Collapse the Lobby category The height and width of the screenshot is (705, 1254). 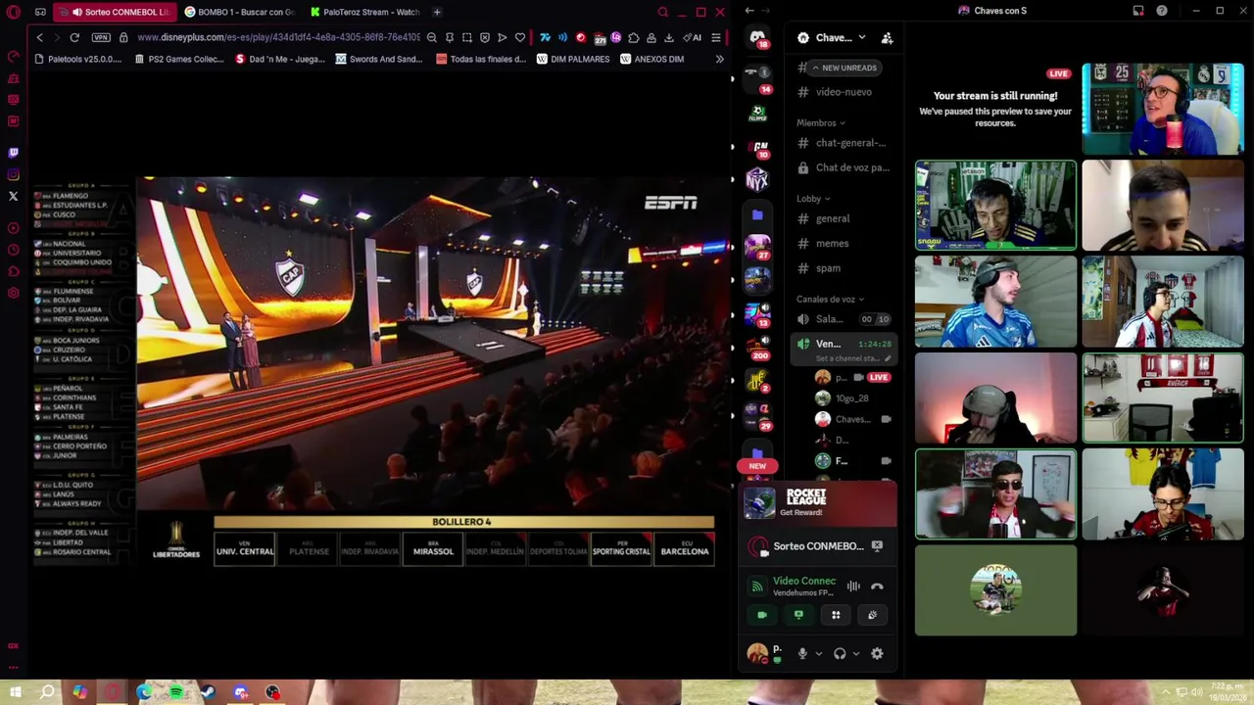[813, 199]
